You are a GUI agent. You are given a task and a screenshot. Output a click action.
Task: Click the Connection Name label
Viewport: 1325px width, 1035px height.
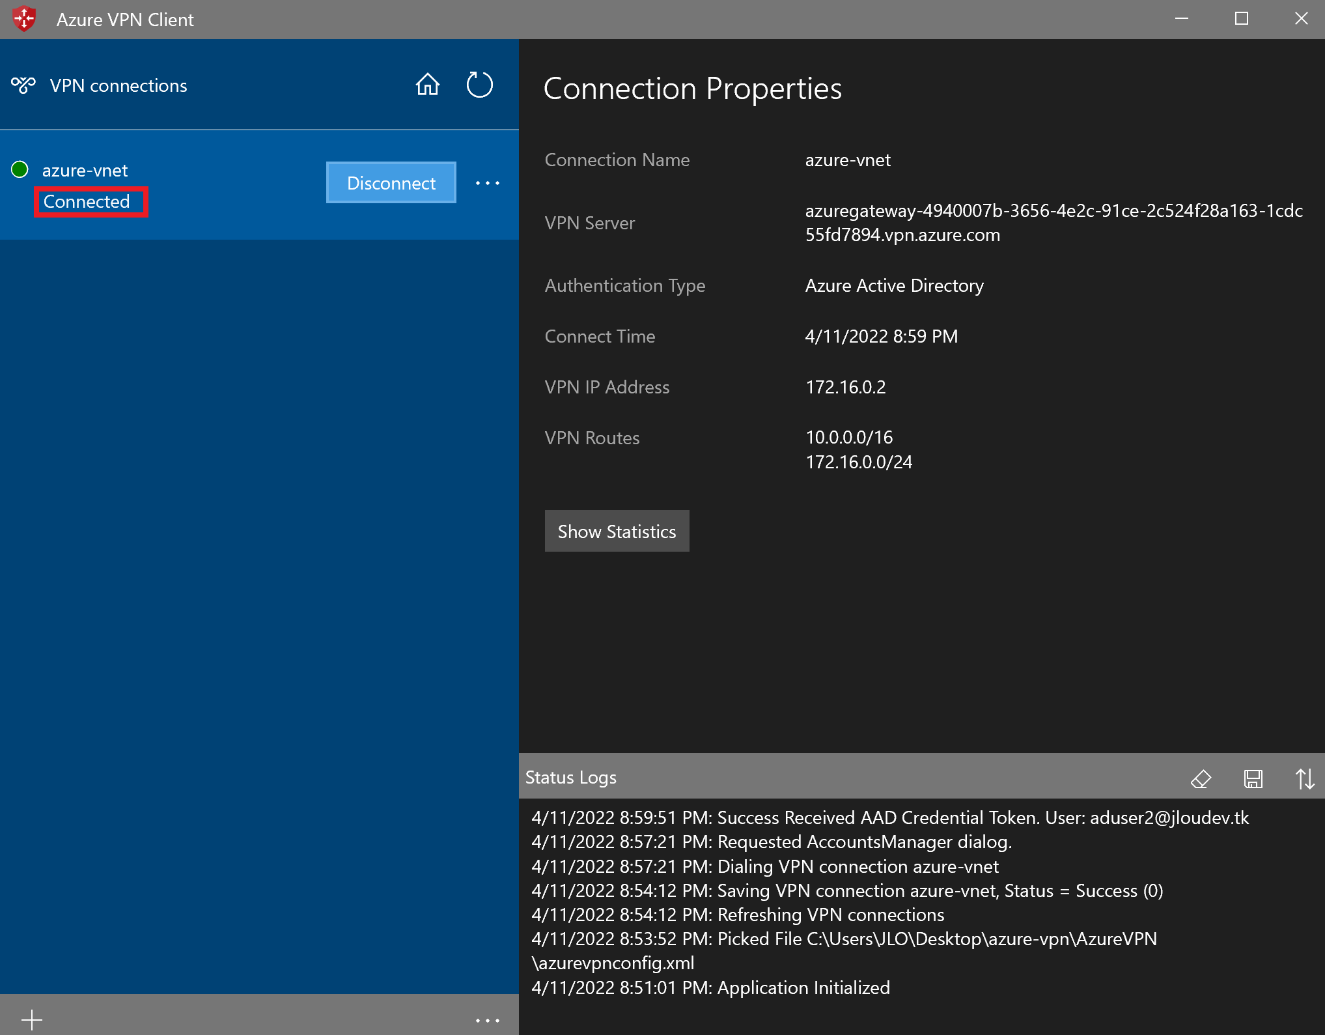[617, 160]
